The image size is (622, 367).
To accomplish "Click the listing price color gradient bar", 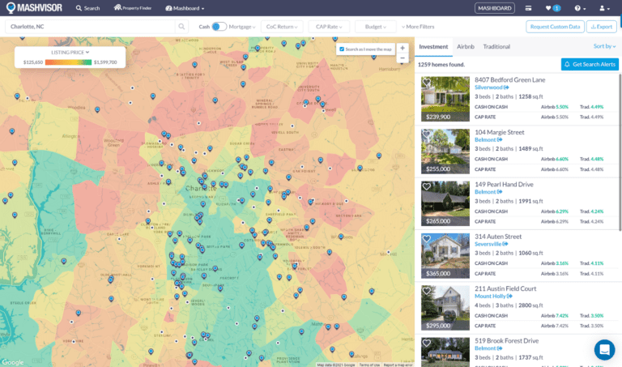I will (70, 62).
